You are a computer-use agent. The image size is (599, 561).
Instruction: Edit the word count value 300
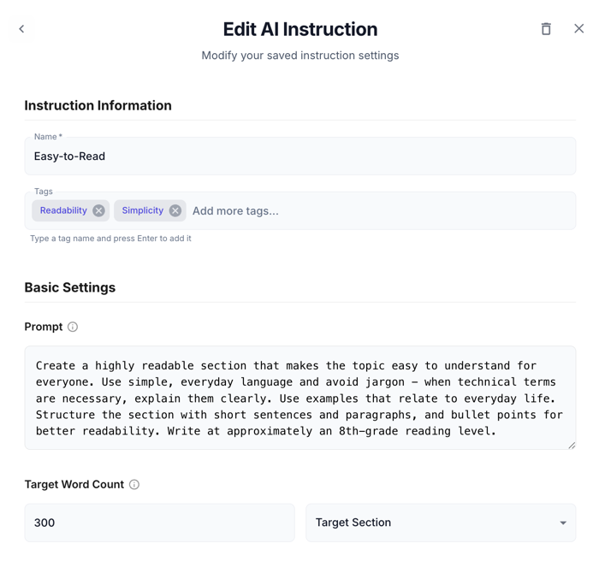click(160, 523)
